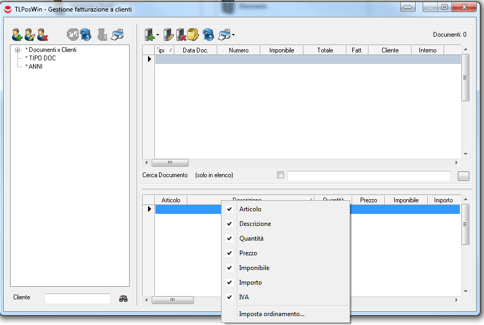The image size is (484, 325).
Task: Toggle the IVA column visibility option
Action: 244,297
